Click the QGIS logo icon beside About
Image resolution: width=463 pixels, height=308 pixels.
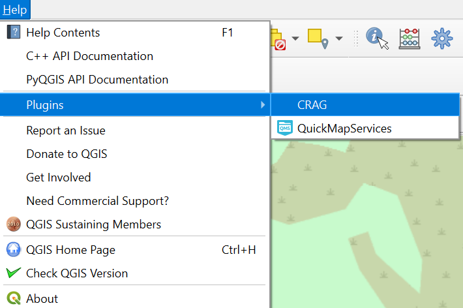coord(14,298)
